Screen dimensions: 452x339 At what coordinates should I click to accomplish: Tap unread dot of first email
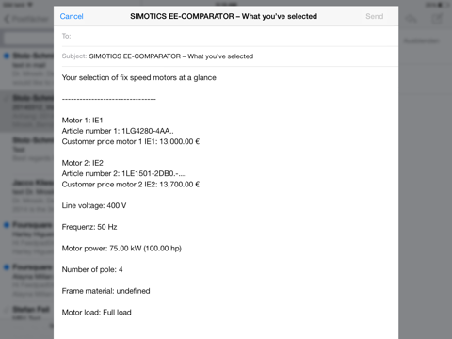click(7, 56)
